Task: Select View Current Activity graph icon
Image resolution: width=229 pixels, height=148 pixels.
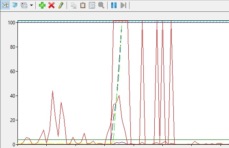Action: 5,5
